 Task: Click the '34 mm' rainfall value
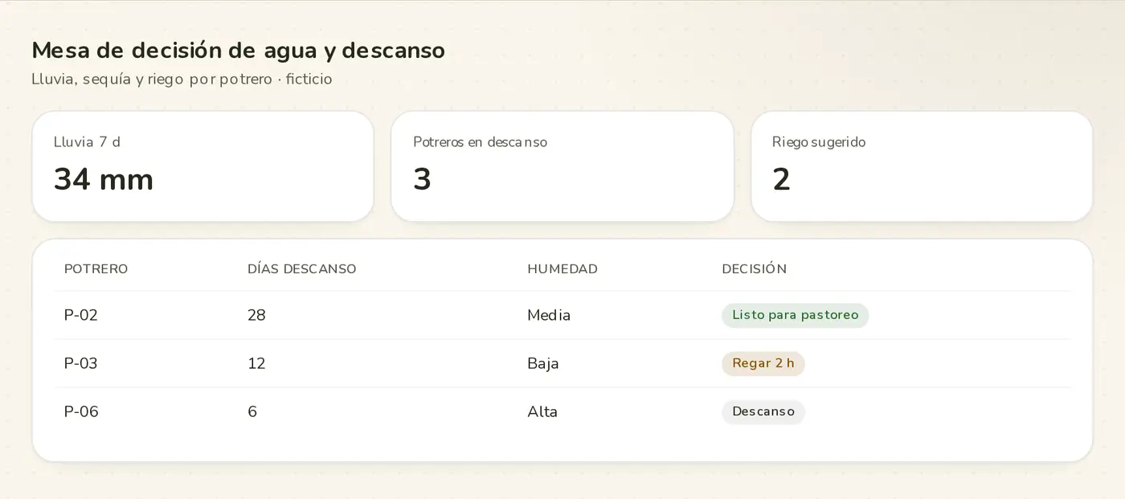(x=104, y=179)
